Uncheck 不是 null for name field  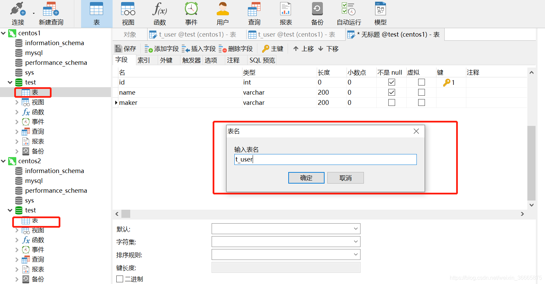(x=392, y=92)
